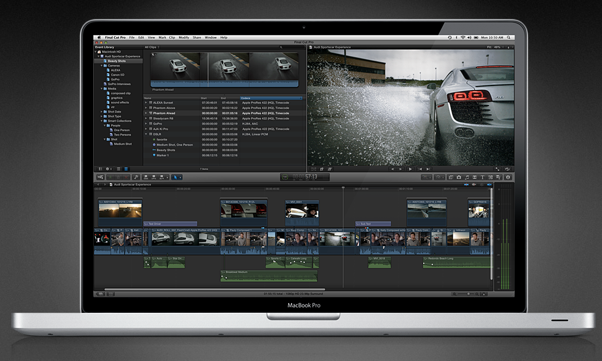Sort the list by Codecs column header
Screen dimensions: 602x361
tap(271, 98)
